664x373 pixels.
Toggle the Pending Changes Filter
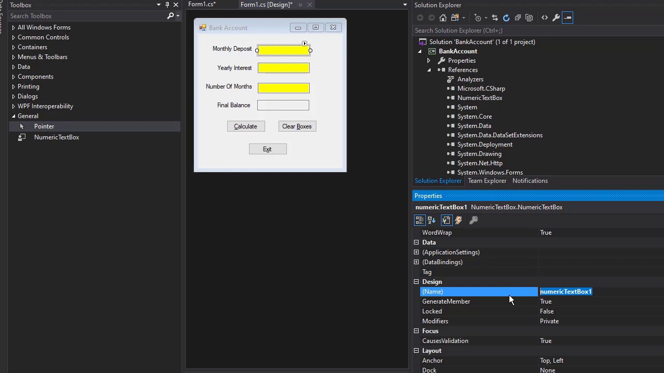pyautogui.click(x=478, y=18)
